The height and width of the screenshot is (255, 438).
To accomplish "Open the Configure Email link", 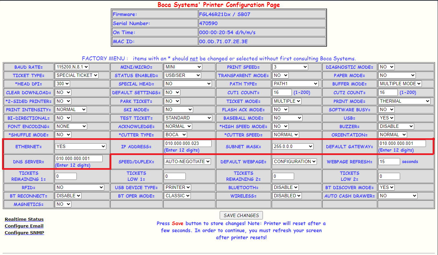I will click(24, 226).
